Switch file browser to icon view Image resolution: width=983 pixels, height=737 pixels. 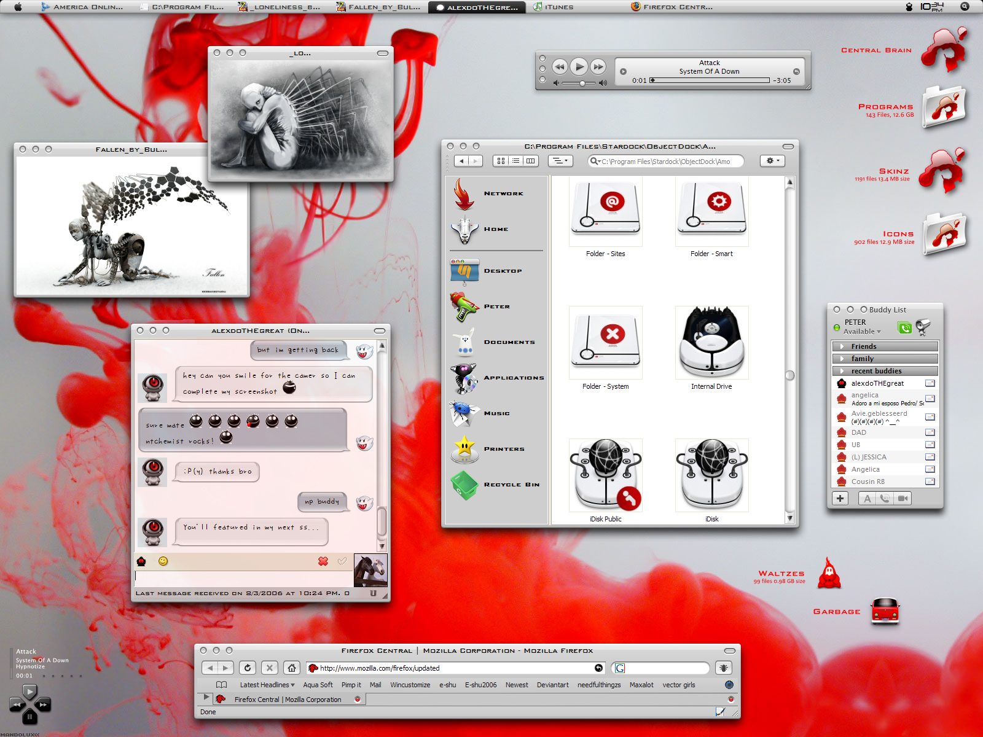[501, 161]
